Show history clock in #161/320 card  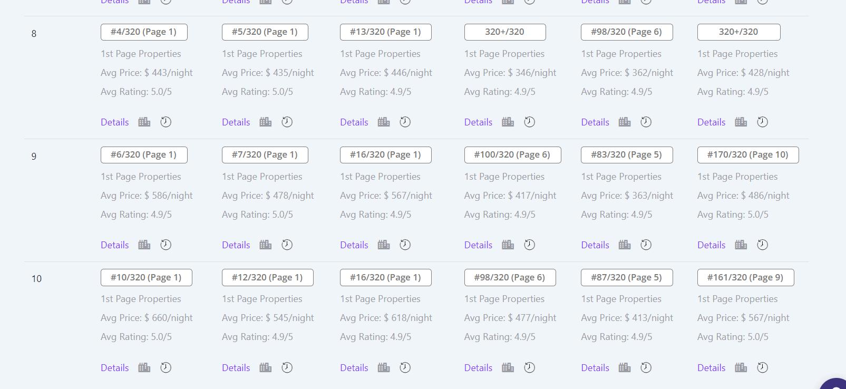[x=762, y=367]
